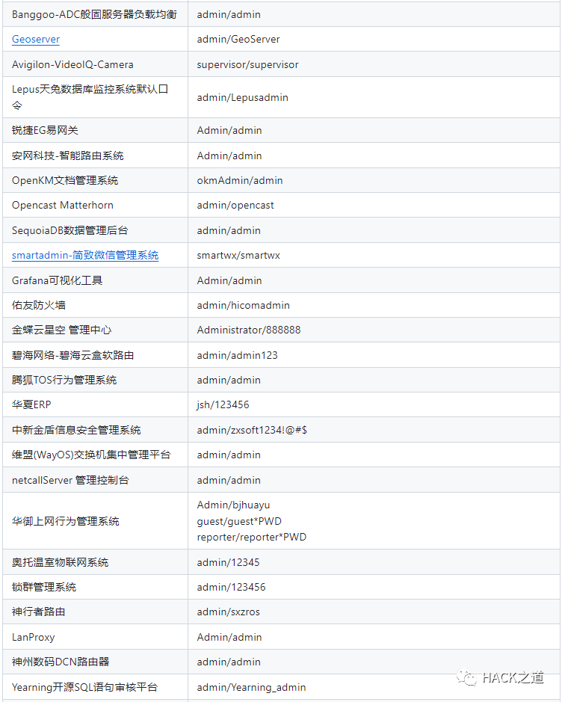This screenshot has width=562, height=702.
Task: Click the admin/admin123 credential
Action: point(237,355)
